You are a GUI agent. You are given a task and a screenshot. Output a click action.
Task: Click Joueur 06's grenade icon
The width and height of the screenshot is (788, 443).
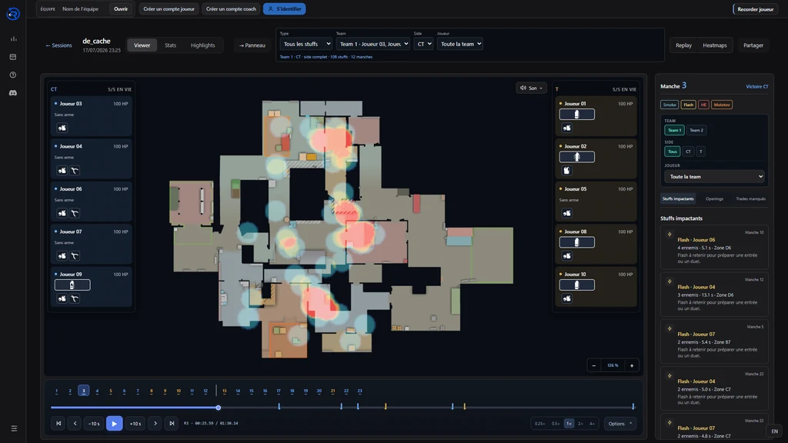click(62, 214)
